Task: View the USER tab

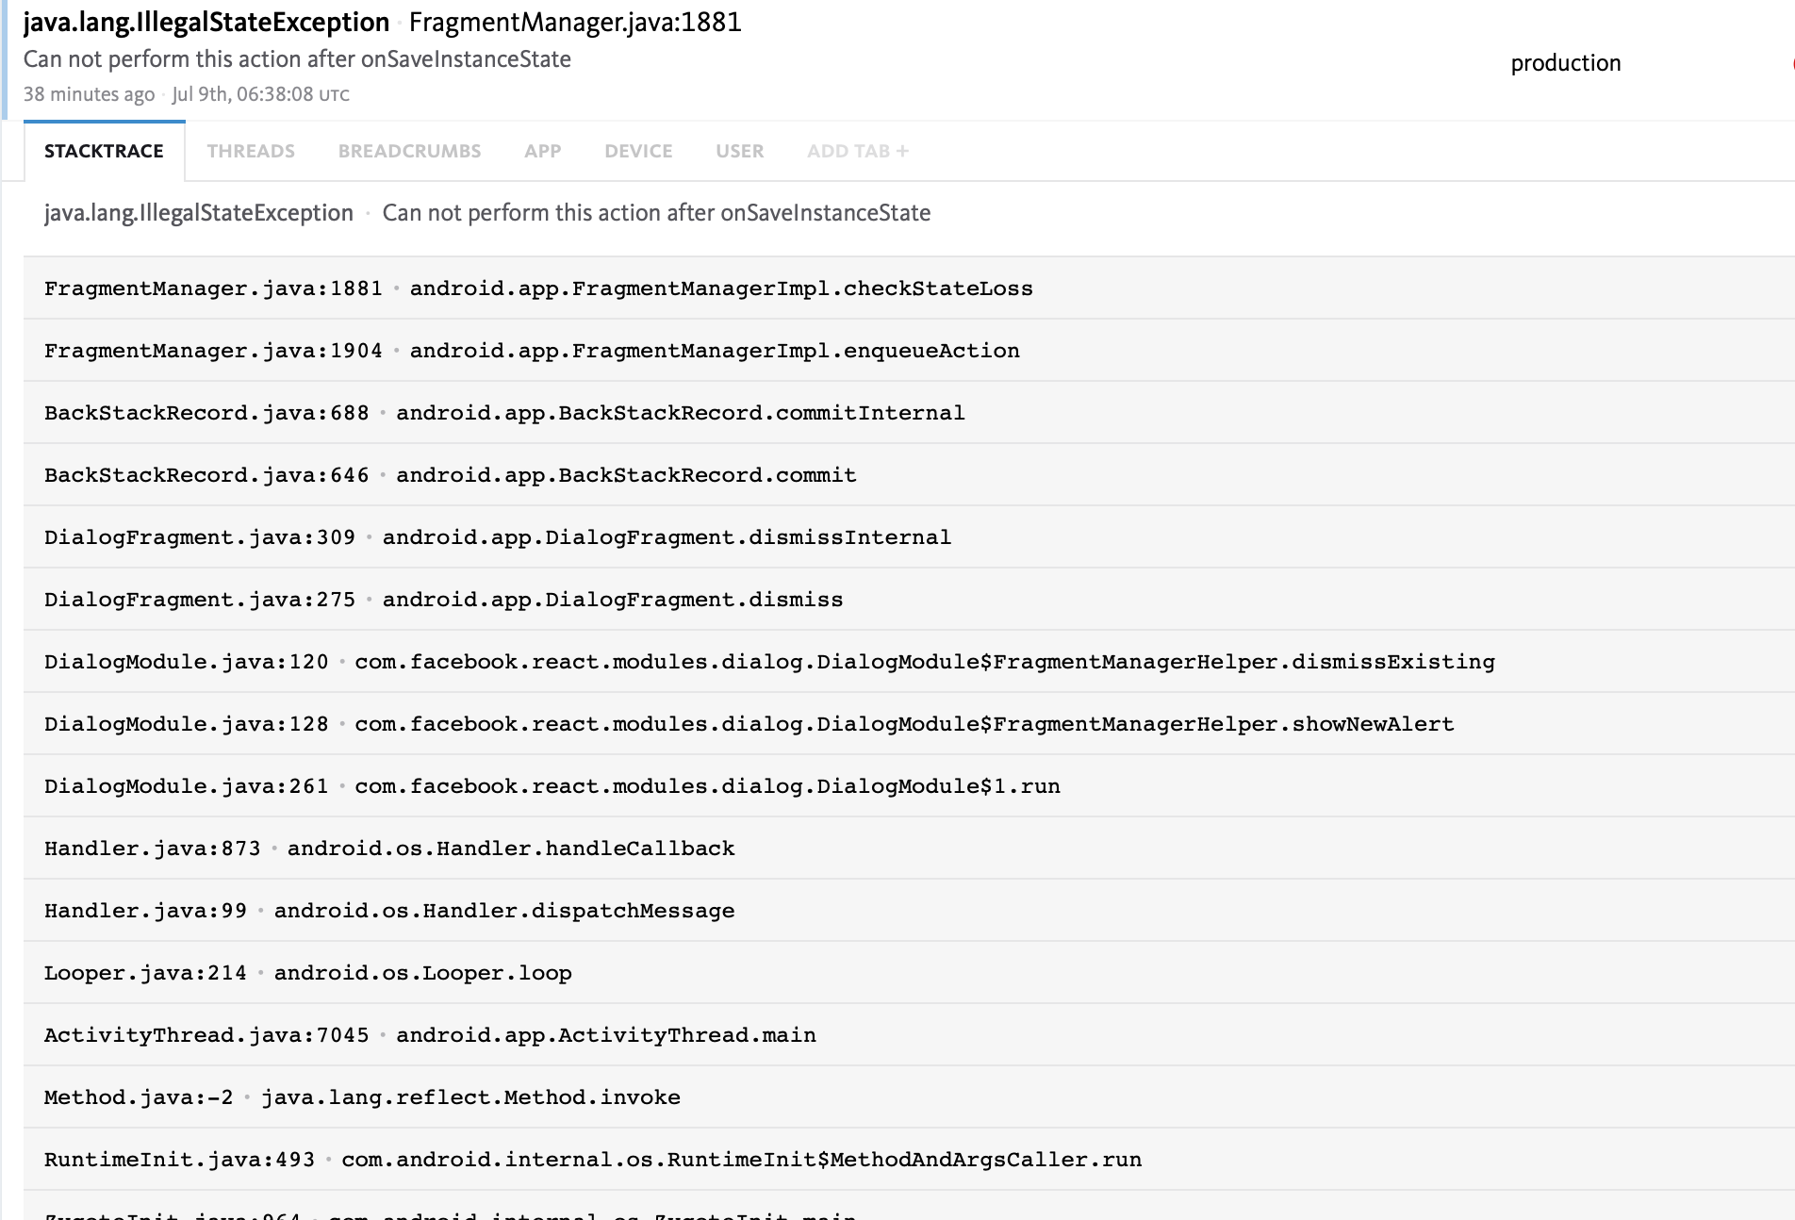Action: click(739, 151)
